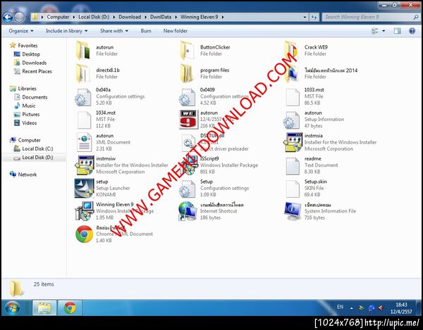Open the program files folder icon
Screen dimensions: 423x330
(188, 73)
